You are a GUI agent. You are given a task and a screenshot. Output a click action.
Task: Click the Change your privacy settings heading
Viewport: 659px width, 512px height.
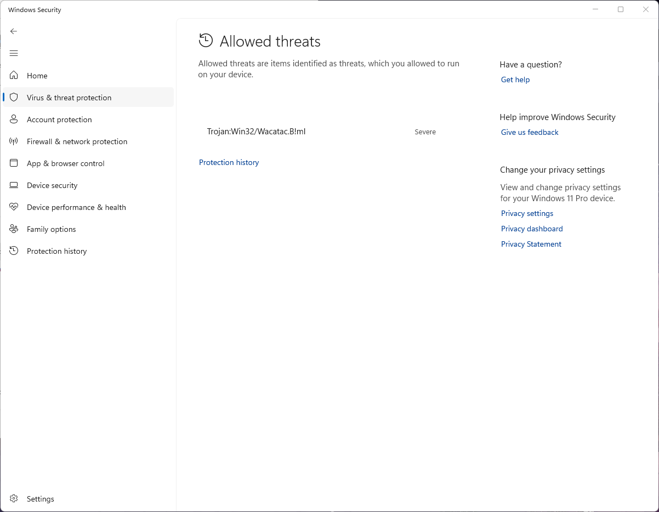[552, 170]
